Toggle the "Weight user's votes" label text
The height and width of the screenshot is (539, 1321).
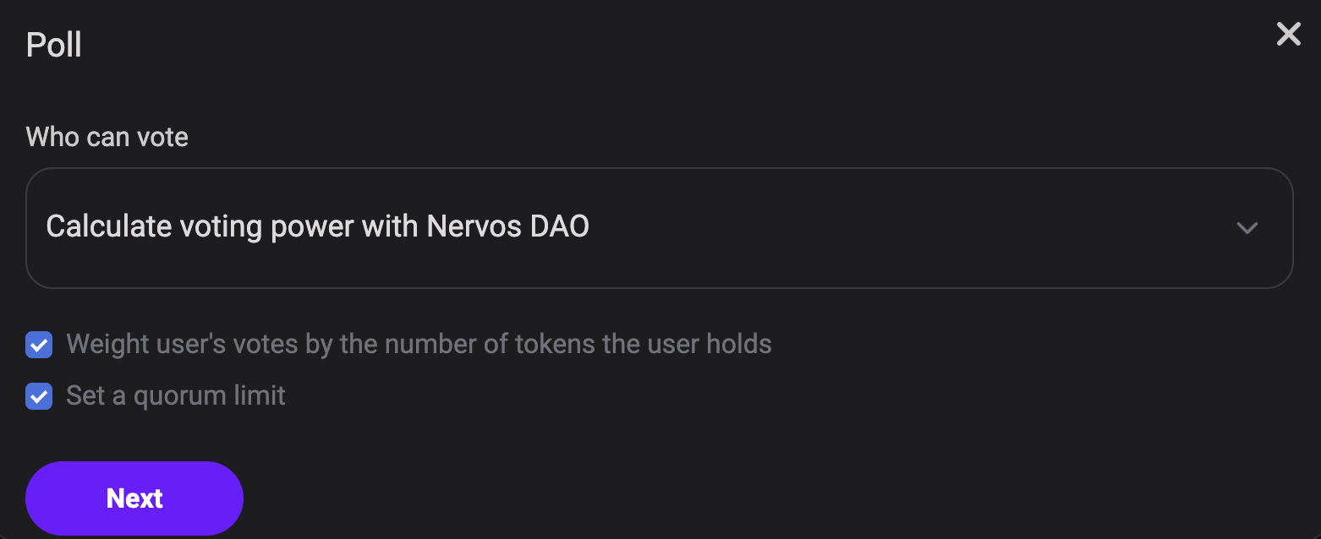[x=418, y=345]
